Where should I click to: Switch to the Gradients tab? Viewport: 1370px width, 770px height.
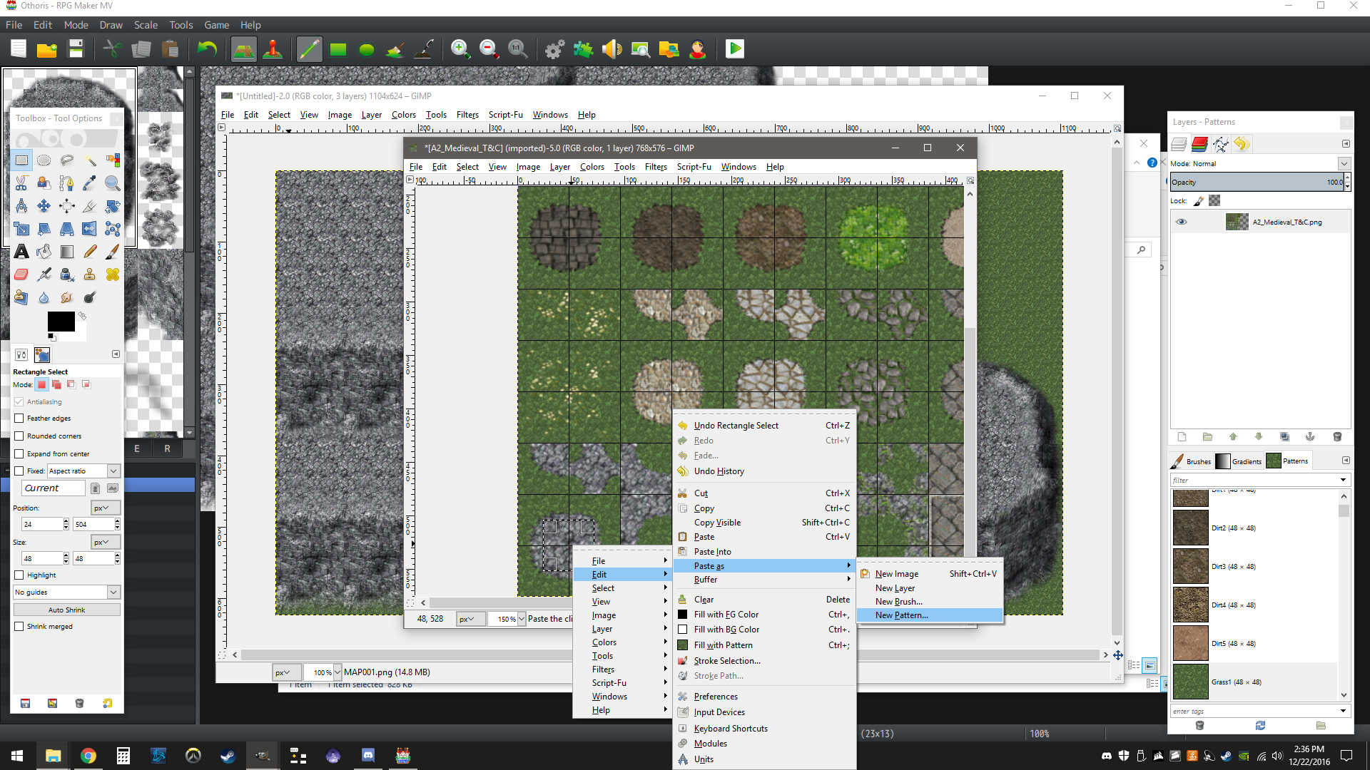tap(1239, 461)
